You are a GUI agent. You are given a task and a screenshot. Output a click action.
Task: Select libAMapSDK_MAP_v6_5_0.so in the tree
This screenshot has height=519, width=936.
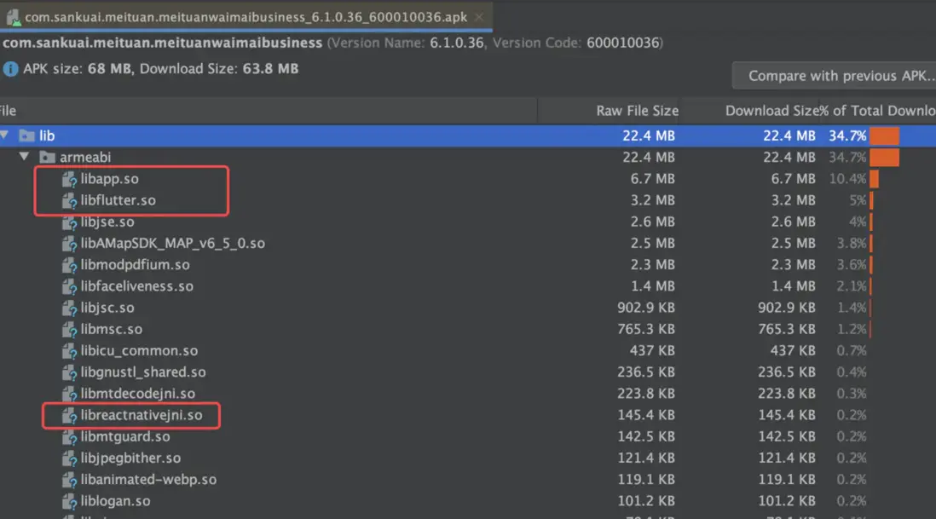coord(172,244)
